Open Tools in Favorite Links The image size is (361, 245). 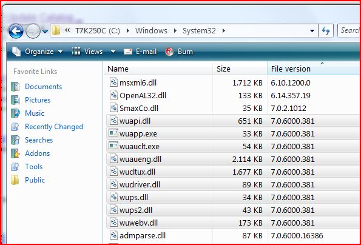point(33,167)
